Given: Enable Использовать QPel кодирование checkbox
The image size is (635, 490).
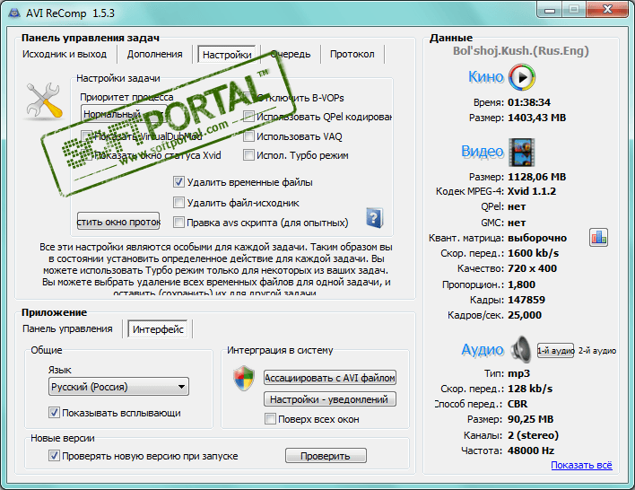Looking at the screenshot, I should click(248, 117).
